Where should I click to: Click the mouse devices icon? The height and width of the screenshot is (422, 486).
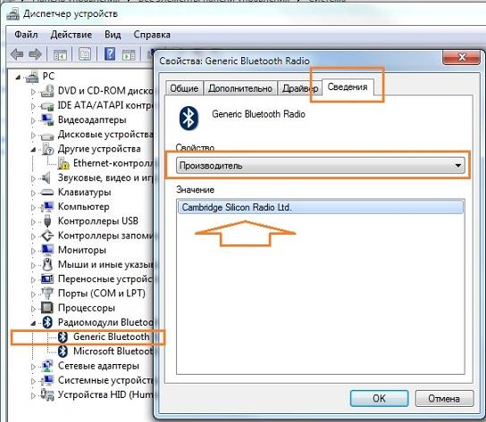point(47,264)
